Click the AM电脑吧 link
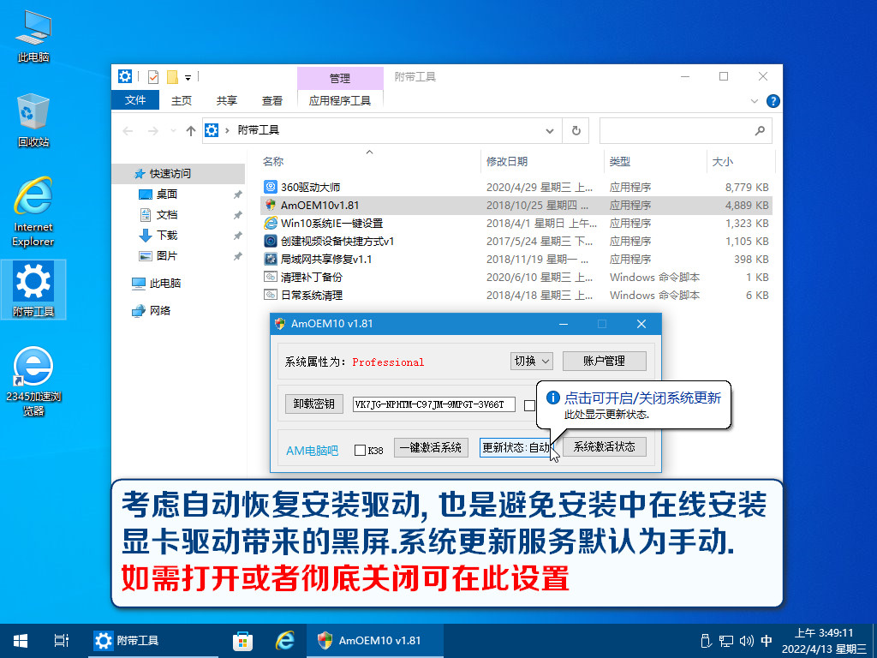This screenshot has width=877, height=658. coord(312,451)
